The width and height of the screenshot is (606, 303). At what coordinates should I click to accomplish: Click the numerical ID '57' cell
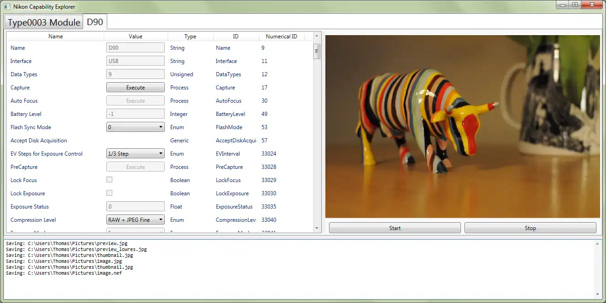(265, 140)
